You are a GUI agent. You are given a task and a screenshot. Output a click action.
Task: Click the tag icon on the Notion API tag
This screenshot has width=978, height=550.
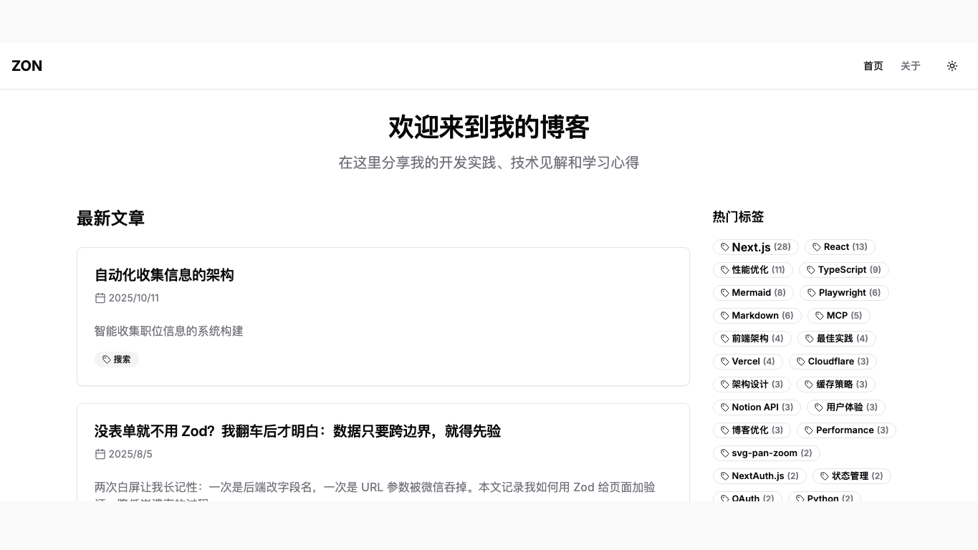click(724, 407)
